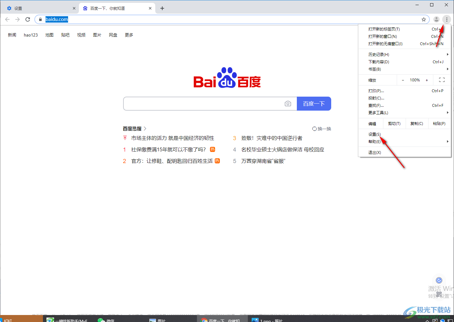This screenshot has width=454, height=322.
Task: Switch to the 百度一下，你就知道 tab
Action: tap(117, 8)
